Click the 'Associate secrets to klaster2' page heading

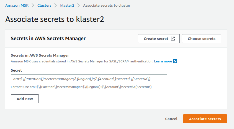(55, 19)
